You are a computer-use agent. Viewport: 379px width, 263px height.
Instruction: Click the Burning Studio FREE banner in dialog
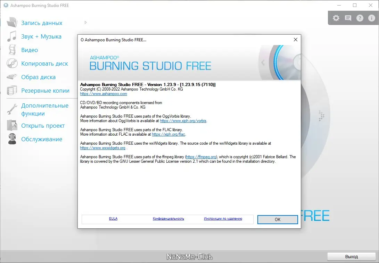pos(189,63)
